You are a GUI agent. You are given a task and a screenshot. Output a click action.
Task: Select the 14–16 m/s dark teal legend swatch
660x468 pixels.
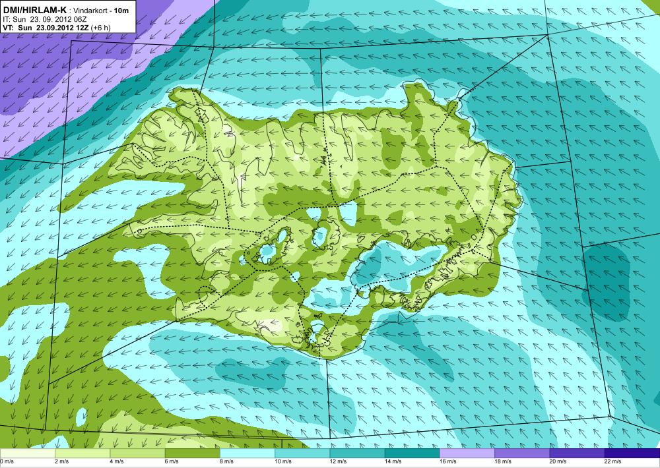[412, 453]
